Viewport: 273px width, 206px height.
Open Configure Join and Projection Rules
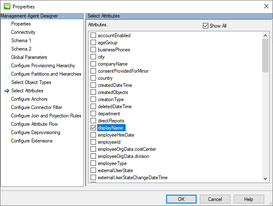click(46, 116)
